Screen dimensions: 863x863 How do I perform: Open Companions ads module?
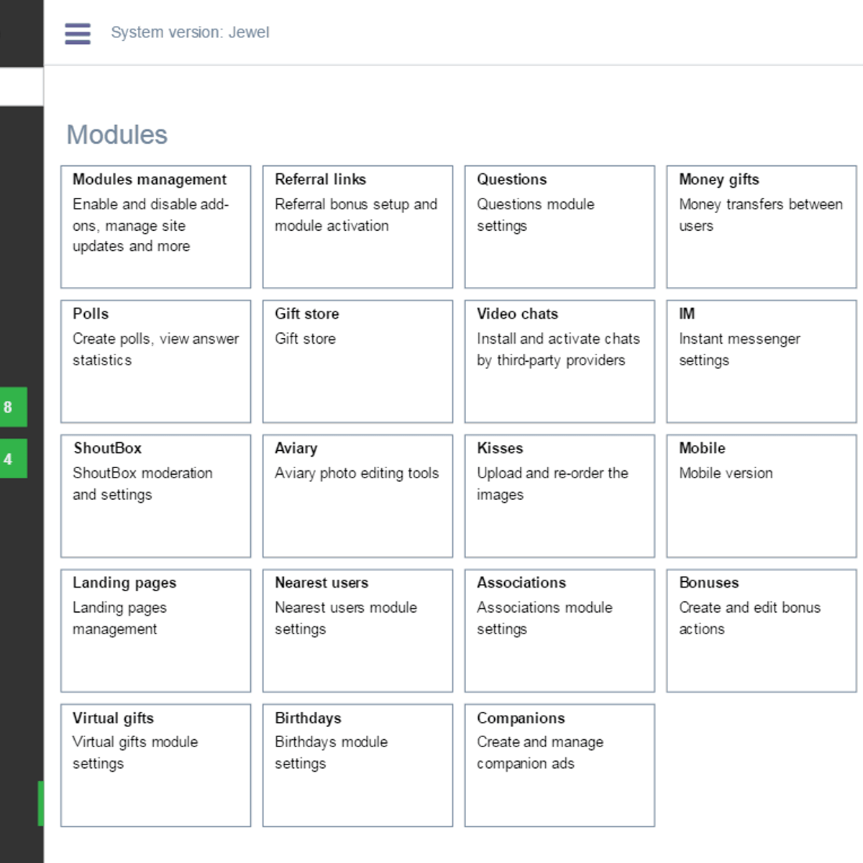click(560, 765)
